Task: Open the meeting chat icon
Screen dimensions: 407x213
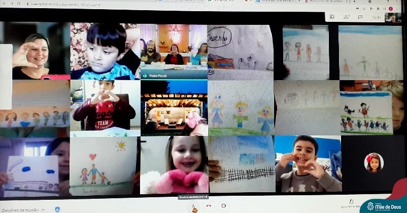Action: pos(360,16)
